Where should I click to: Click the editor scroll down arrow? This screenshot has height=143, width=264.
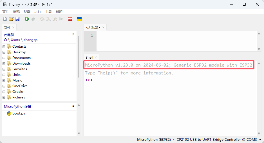pyautogui.click(x=259, y=49)
